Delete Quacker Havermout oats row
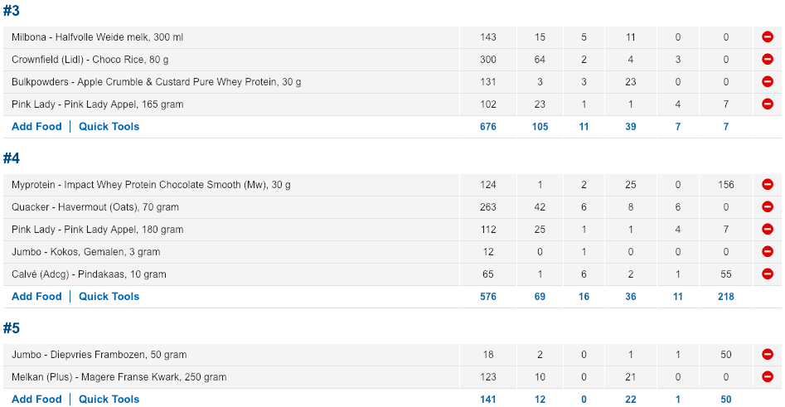The height and width of the screenshot is (407, 785). coord(768,207)
